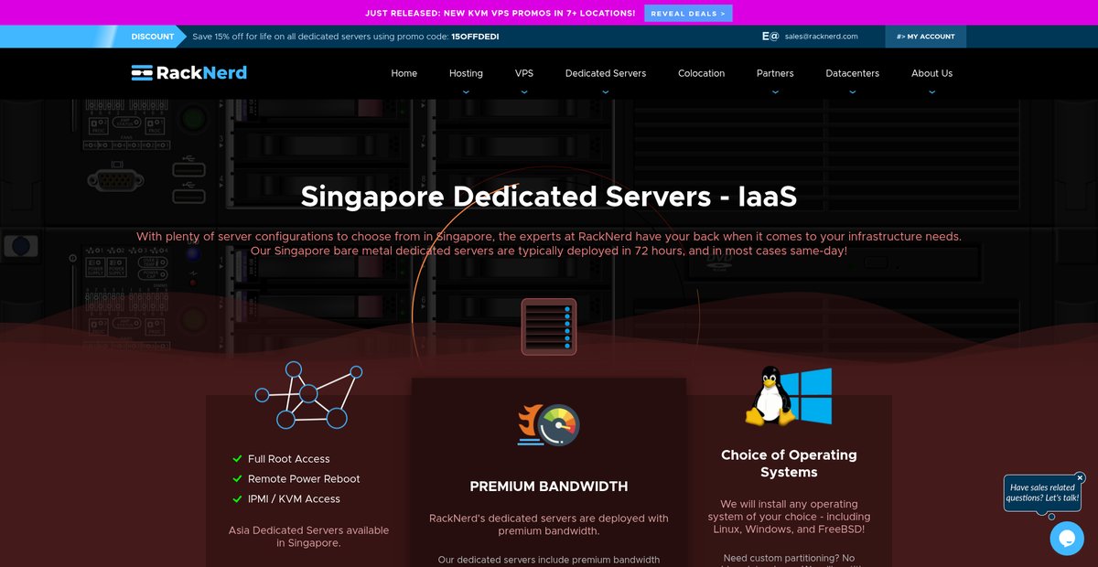The image size is (1098, 567).
Task: Click the server rack icon
Action: tap(549, 326)
